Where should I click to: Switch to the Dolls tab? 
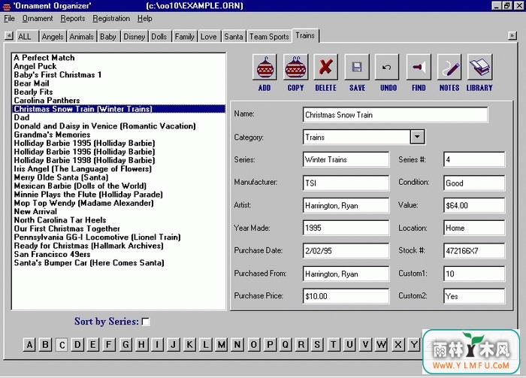(159, 37)
